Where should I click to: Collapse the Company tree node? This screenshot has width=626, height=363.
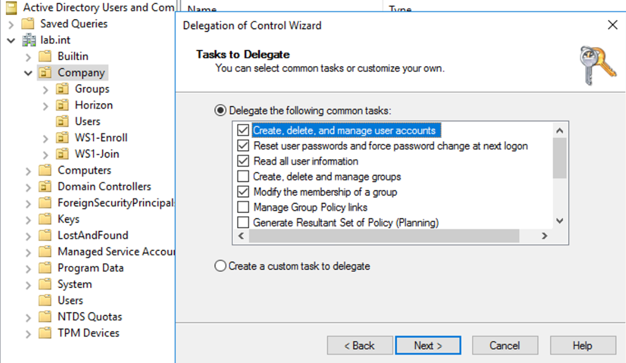28,72
